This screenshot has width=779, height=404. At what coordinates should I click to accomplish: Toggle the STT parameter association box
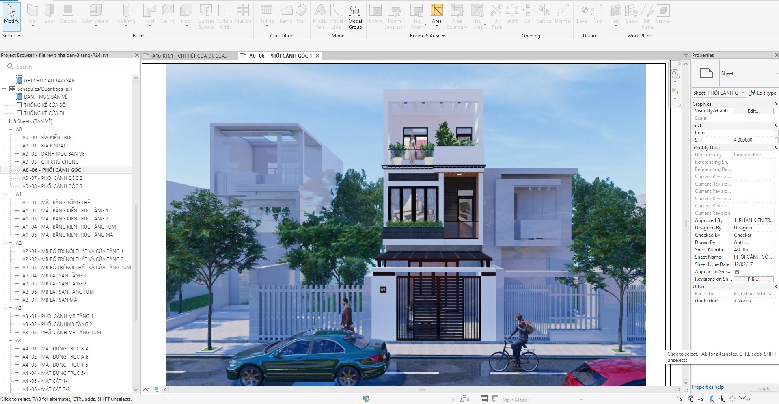pyautogui.click(x=777, y=140)
